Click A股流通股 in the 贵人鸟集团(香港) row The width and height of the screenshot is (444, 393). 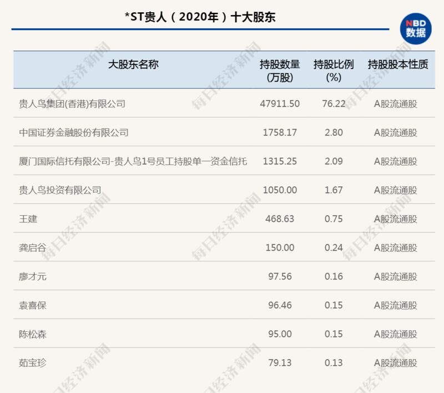396,104
